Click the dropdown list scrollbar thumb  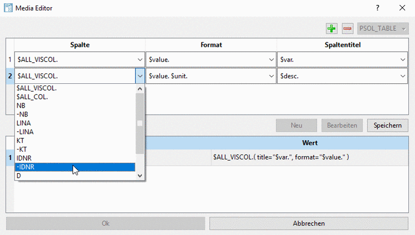tap(140, 122)
